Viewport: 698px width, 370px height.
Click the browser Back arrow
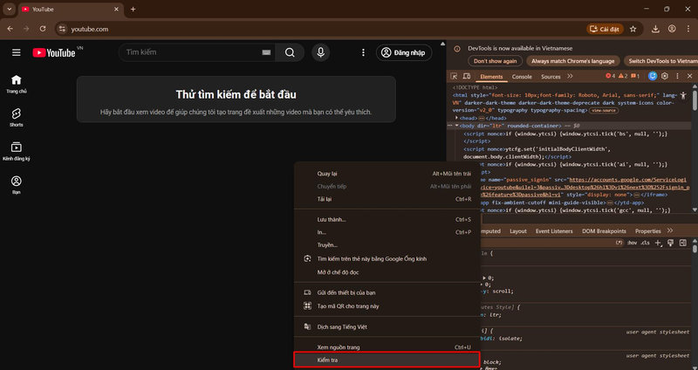coord(10,29)
